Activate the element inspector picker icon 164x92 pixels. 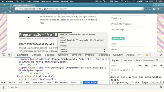click(4, 55)
